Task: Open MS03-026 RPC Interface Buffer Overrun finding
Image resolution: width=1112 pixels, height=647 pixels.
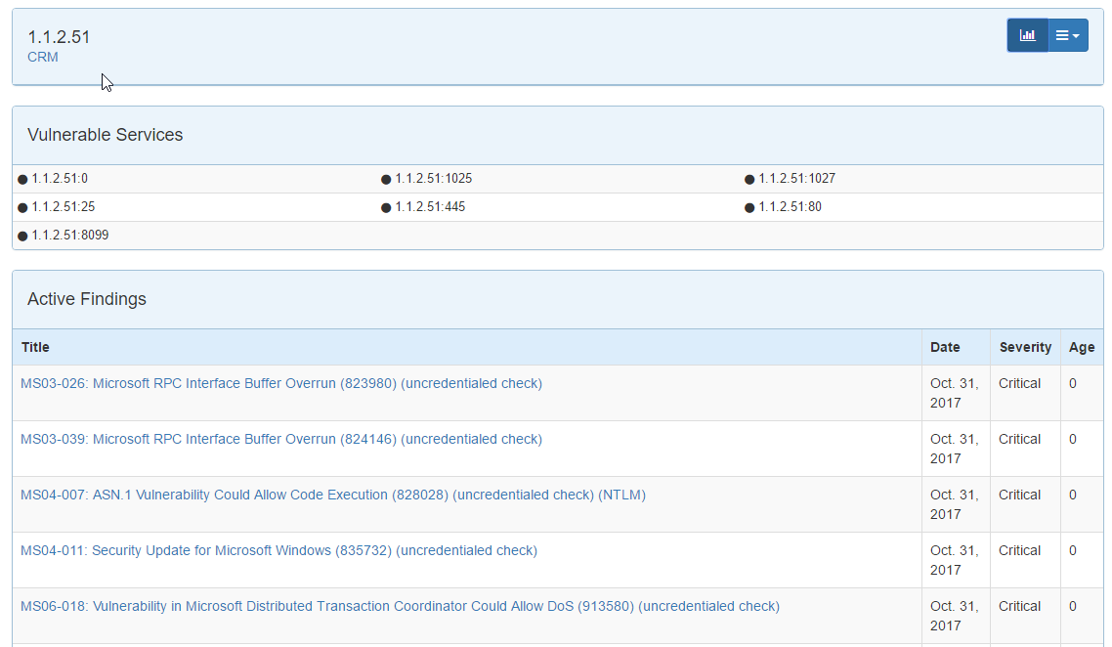Action: coord(281,383)
